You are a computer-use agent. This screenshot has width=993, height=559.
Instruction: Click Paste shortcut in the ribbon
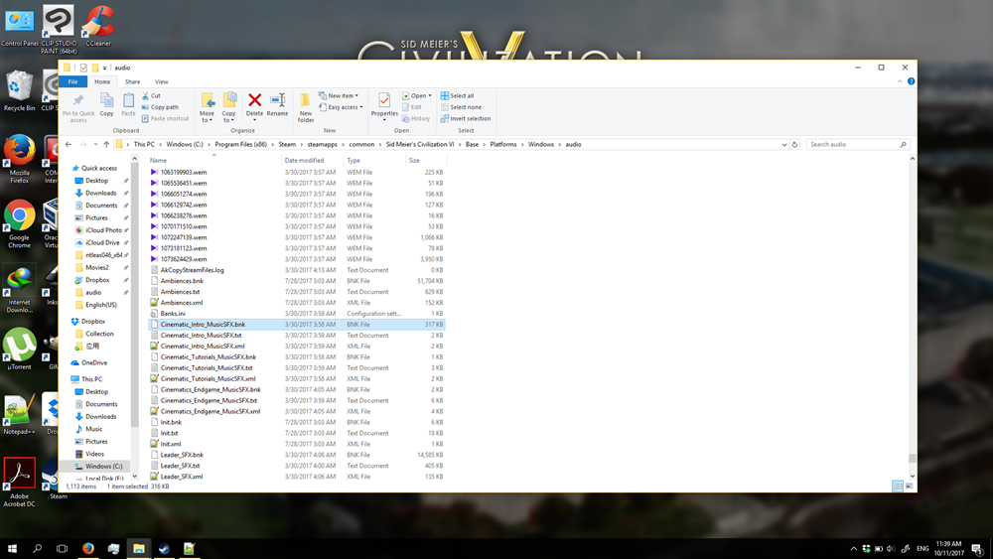(x=165, y=118)
